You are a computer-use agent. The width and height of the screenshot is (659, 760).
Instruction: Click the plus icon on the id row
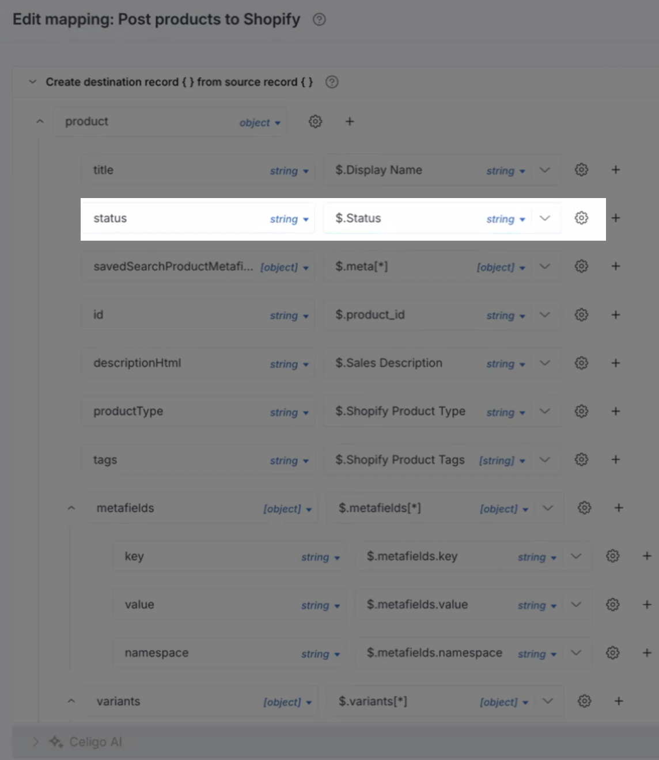click(x=616, y=314)
